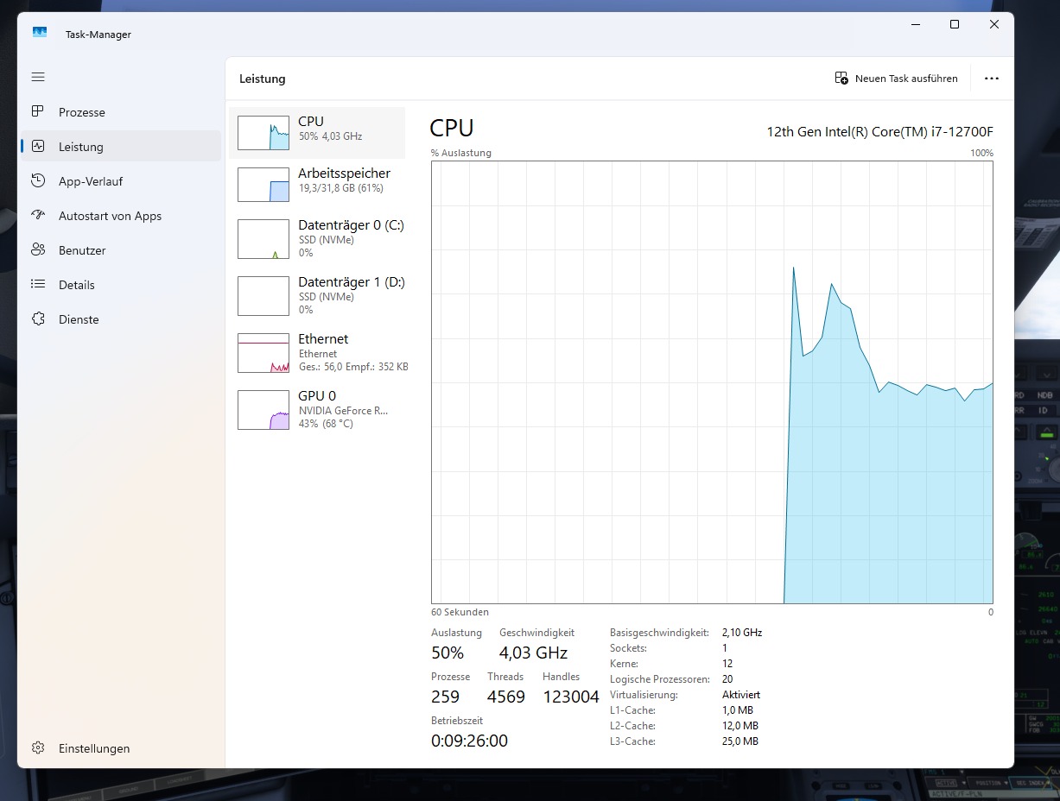Click the Prozesse sidebar icon
The image size is (1060, 801).
(x=38, y=112)
